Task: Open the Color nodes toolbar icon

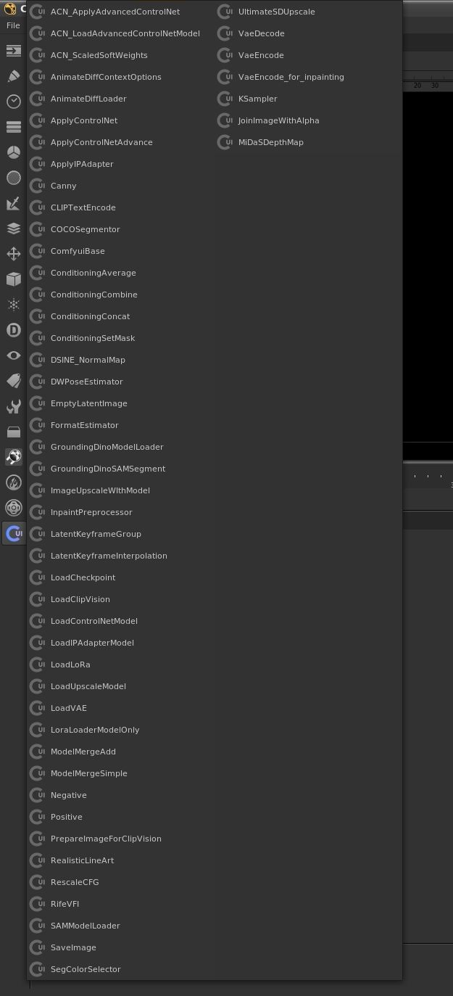Action: 13,152
